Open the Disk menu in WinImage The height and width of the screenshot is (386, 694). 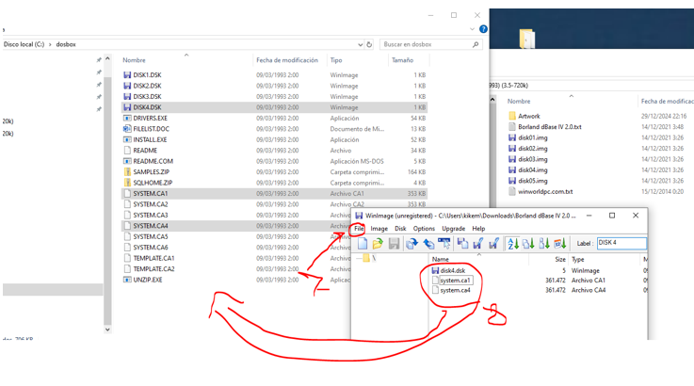pos(400,229)
